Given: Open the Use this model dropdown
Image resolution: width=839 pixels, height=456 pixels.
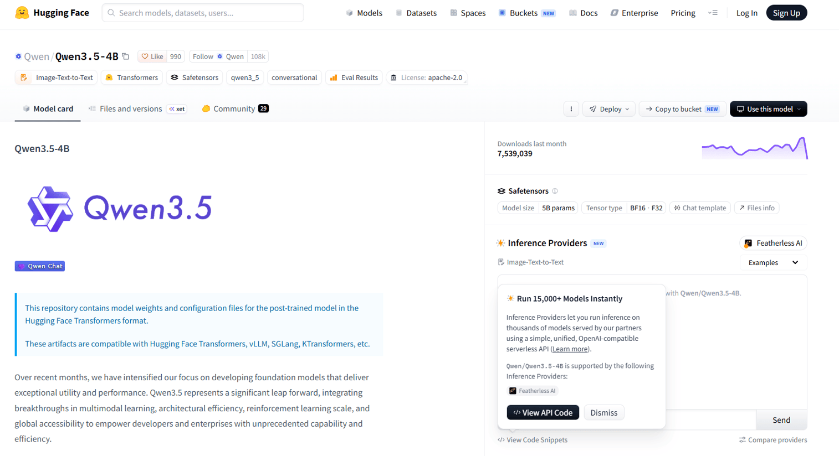Looking at the screenshot, I should (769, 109).
